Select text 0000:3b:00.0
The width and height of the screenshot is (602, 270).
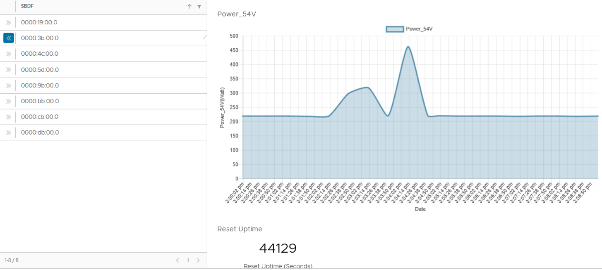tap(40, 38)
